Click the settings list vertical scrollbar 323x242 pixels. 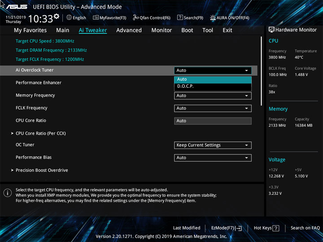click(262, 71)
